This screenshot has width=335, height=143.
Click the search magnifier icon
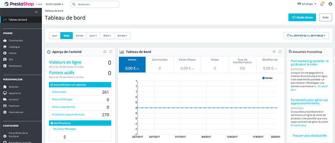[x=74, y=4]
